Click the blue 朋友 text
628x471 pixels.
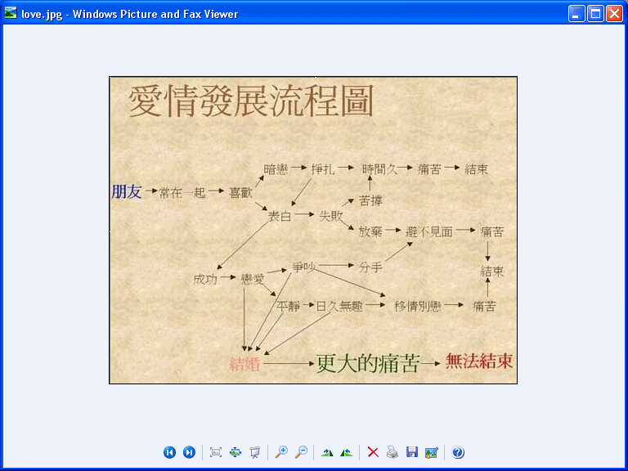(127, 191)
